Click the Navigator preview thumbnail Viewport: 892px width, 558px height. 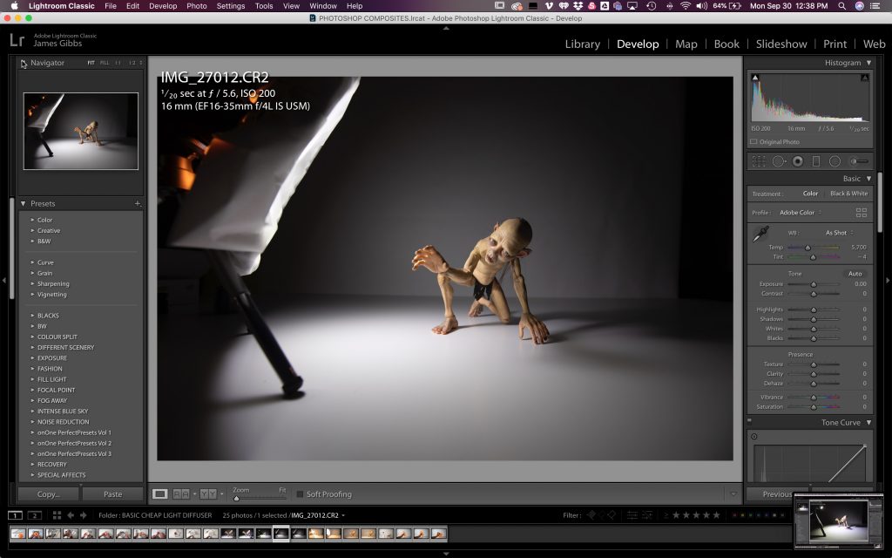click(x=81, y=131)
